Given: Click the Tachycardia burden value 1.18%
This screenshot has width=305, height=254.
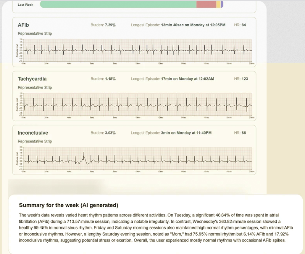Looking at the screenshot, I should click(x=110, y=79).
